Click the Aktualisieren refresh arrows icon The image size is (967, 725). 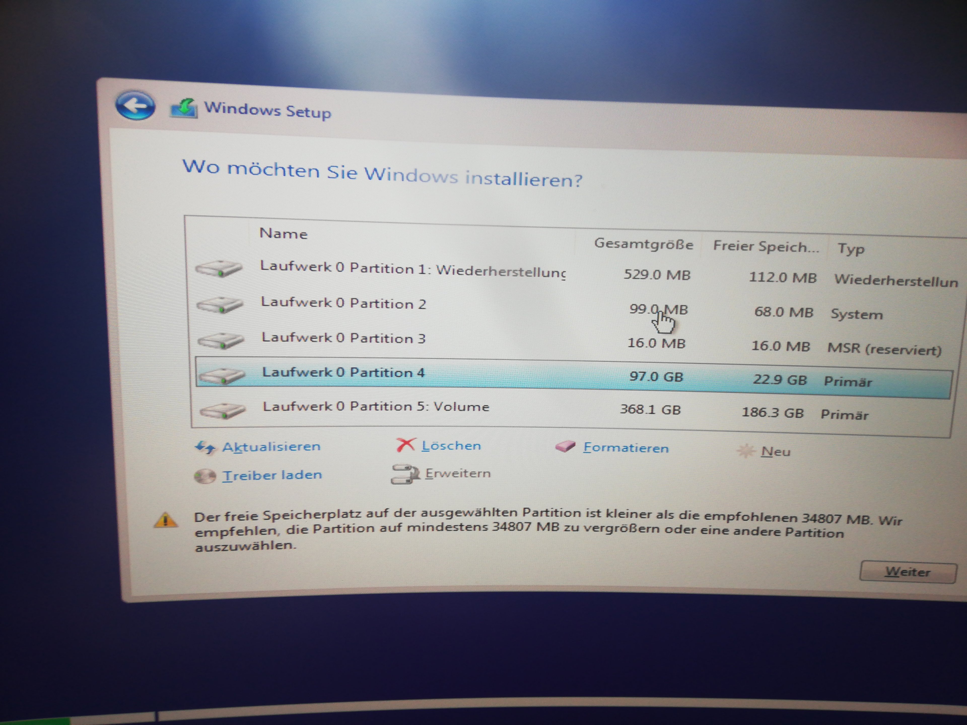204,447
